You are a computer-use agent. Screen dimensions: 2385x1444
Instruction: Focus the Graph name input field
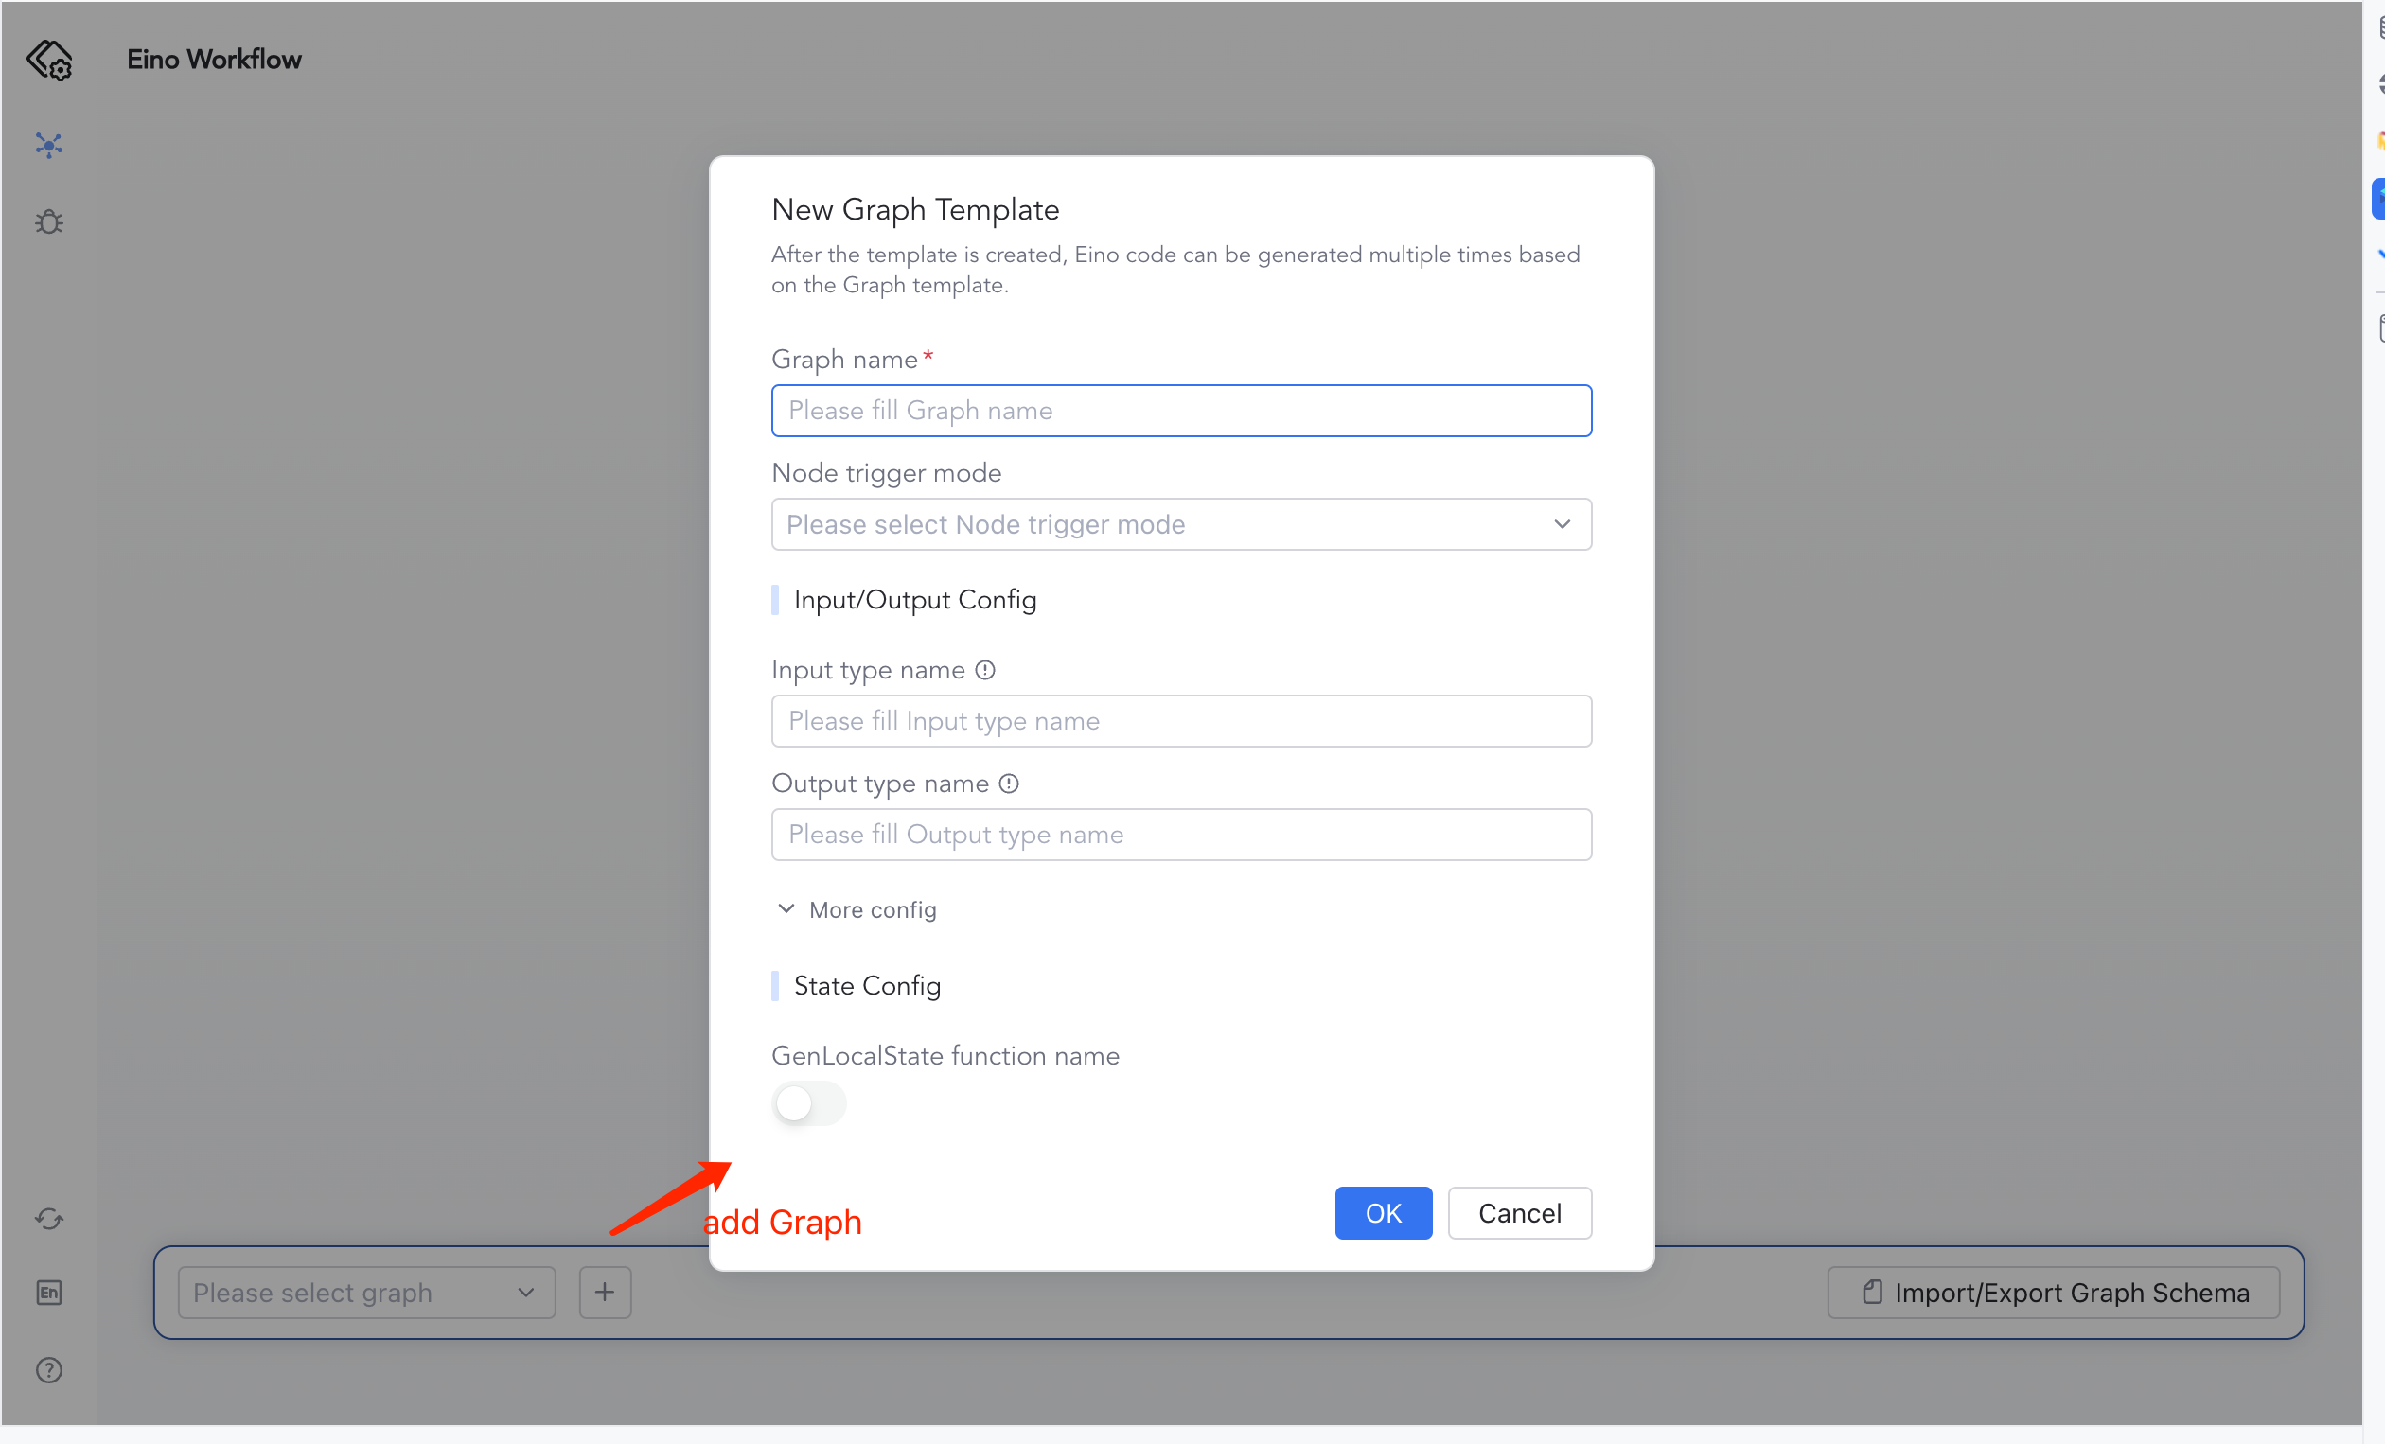click(1181, 411)
